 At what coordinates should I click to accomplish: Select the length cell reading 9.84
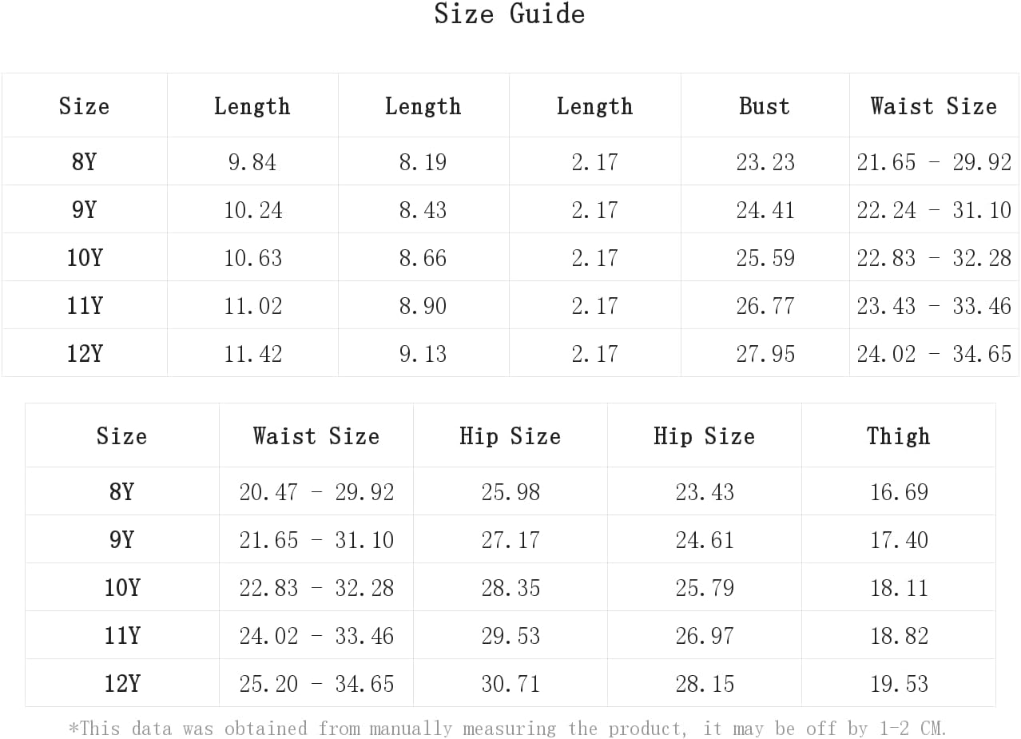(x=252, y=162)
